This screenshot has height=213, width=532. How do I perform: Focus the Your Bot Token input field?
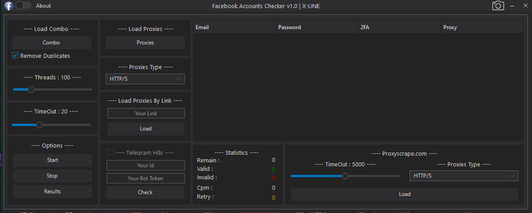146,178
